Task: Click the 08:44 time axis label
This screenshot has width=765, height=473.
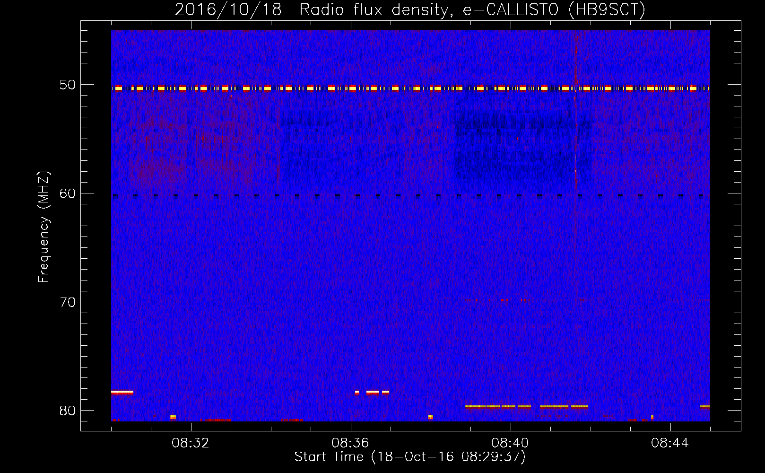Action: coord(670,443)
